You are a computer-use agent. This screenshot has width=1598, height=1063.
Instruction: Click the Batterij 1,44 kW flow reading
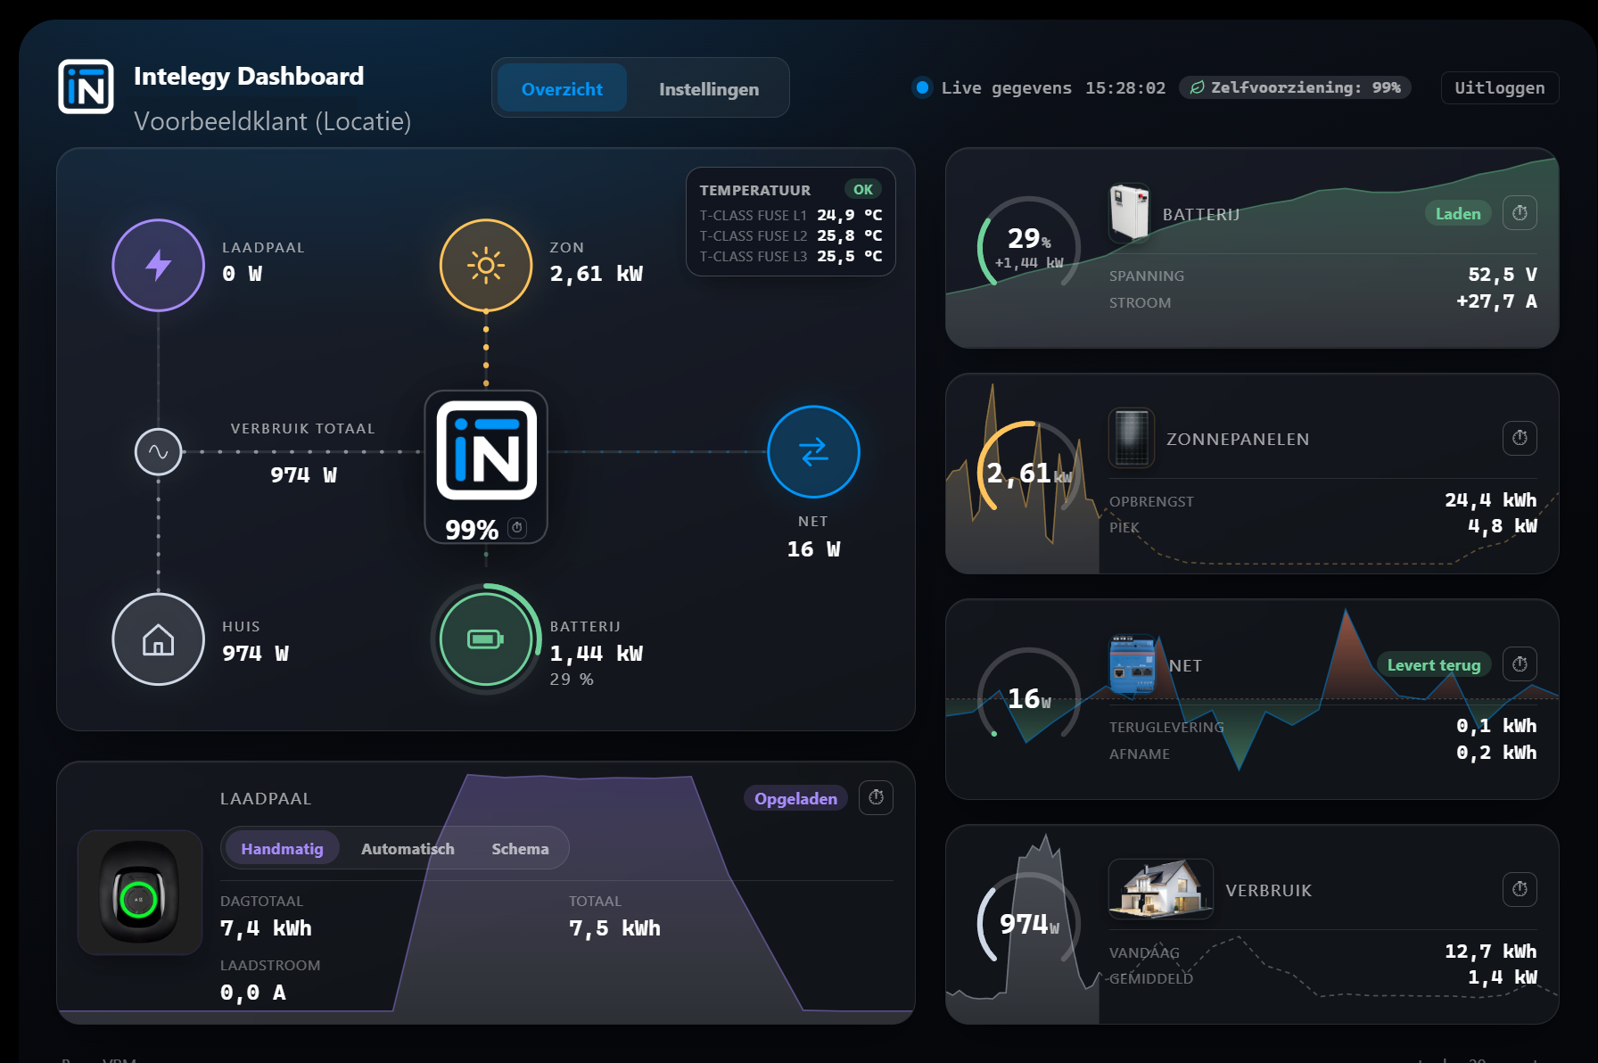point(596,654)
